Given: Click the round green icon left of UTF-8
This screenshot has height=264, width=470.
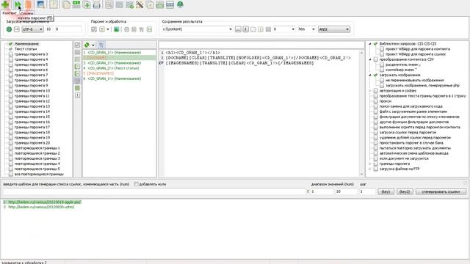Looking at the screenshot, I should pos(9,29).
